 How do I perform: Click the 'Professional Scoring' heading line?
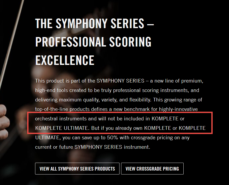tap(93, 42)
